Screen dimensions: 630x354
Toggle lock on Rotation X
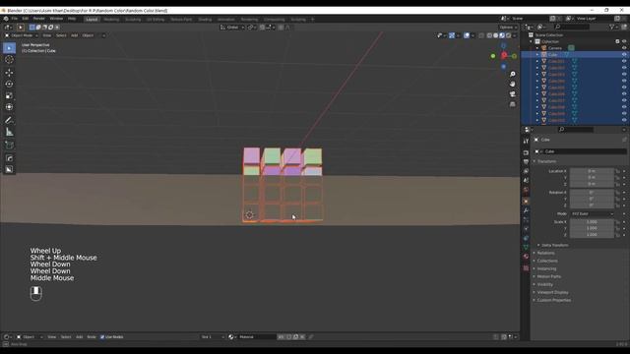click(617, 193)
